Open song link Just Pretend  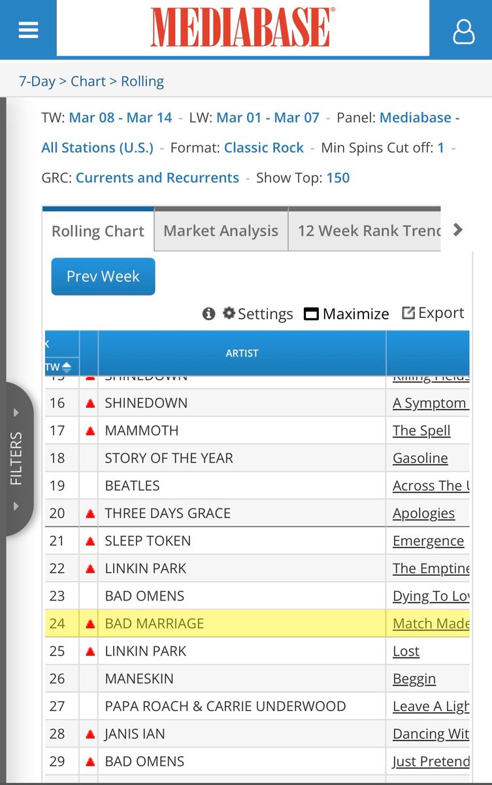431,762
